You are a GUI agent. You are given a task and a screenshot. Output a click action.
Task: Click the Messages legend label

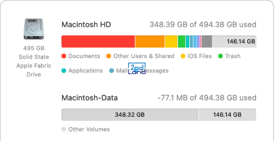pos(155,71)
